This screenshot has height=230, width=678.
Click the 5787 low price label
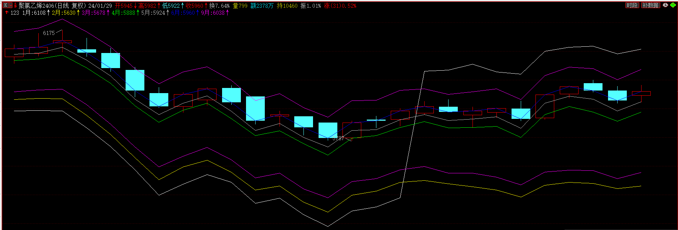tap(338, 138)
